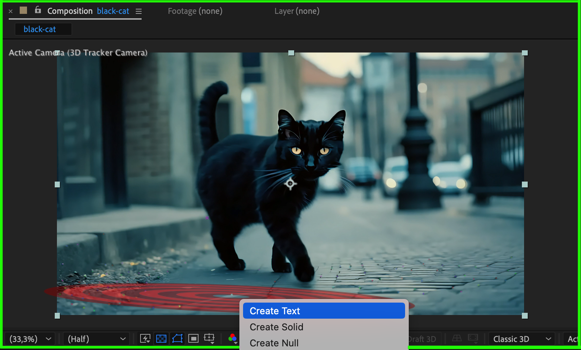Image resolution: width=581 pixels, height=350 pixels.
Task: Open the magnification ratio dropdown (33,3%)
Action: (30, 339)
